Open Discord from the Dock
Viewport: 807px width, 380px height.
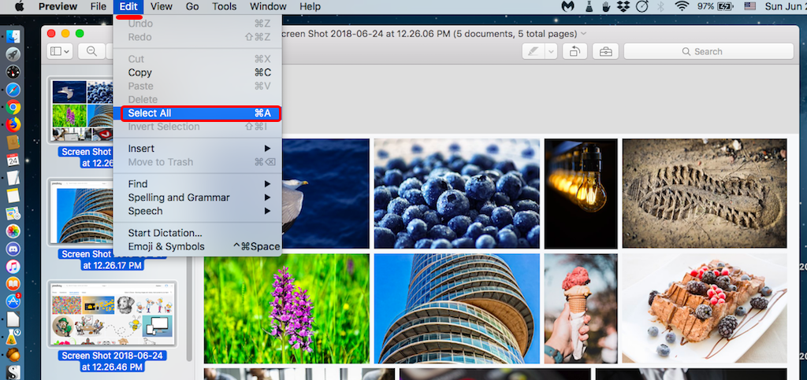tap(13, 249)
